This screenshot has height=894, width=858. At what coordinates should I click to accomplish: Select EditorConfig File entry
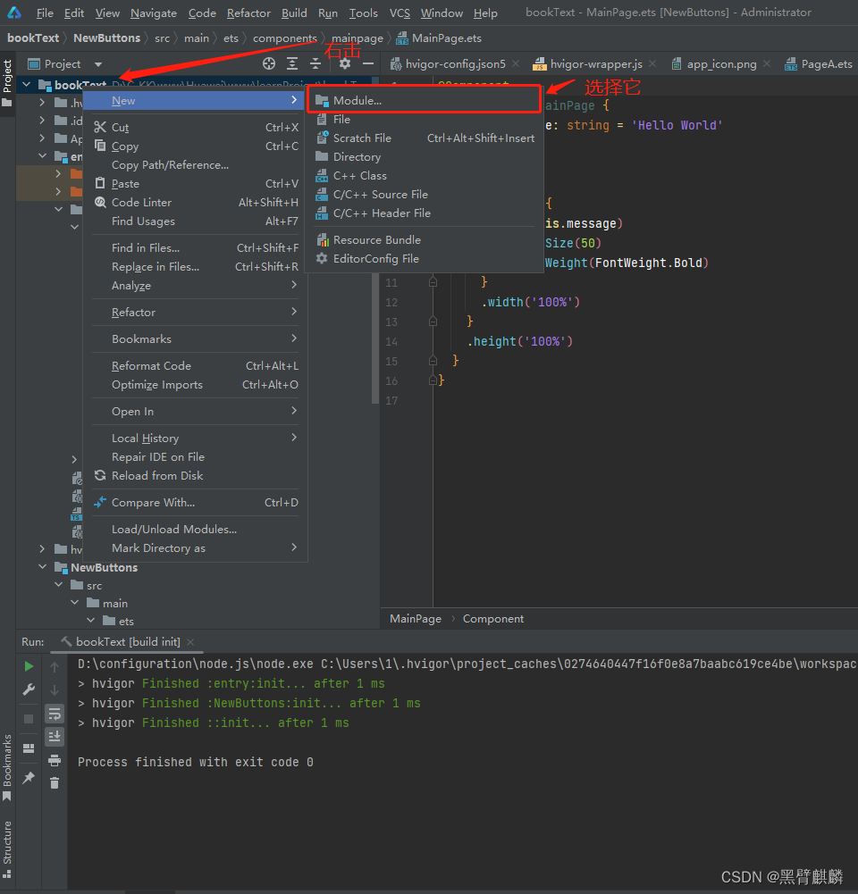coord(425,259)
